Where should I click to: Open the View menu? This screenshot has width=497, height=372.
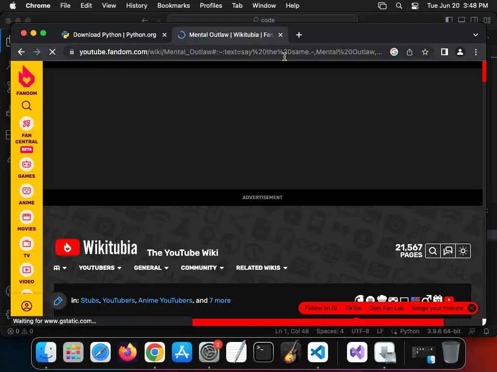[x=109, y=6]
